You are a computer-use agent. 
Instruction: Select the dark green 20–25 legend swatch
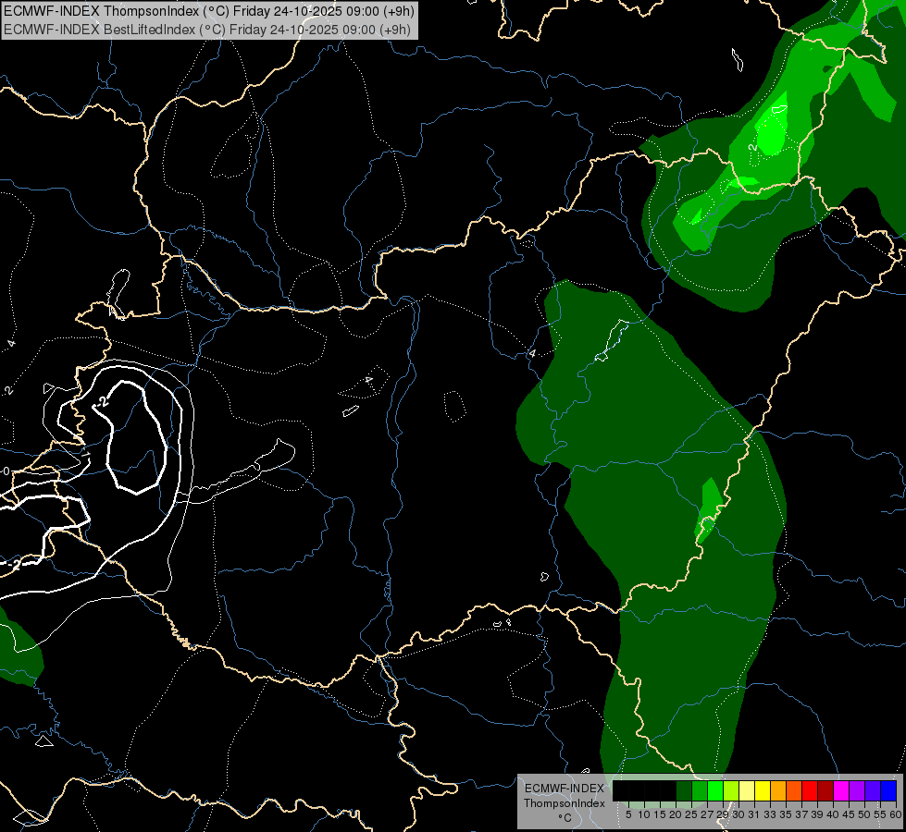tap(684, 790)
